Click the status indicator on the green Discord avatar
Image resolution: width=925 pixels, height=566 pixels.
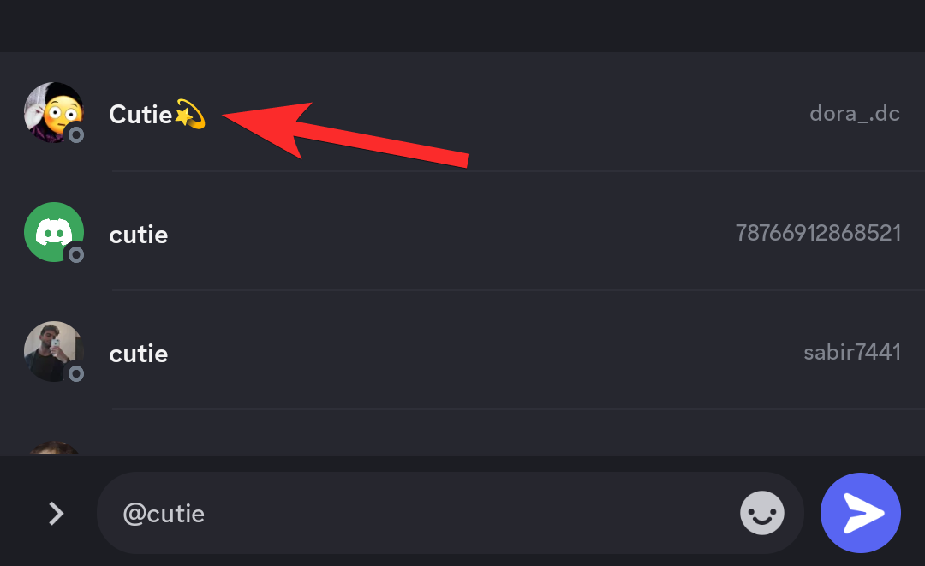coord(76,254)
